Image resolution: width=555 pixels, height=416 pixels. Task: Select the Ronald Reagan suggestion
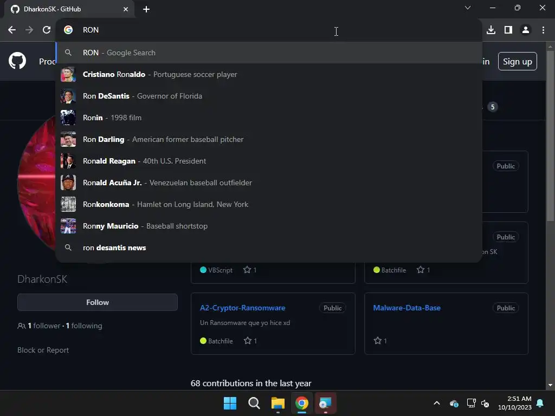click(x=269, y=161)
